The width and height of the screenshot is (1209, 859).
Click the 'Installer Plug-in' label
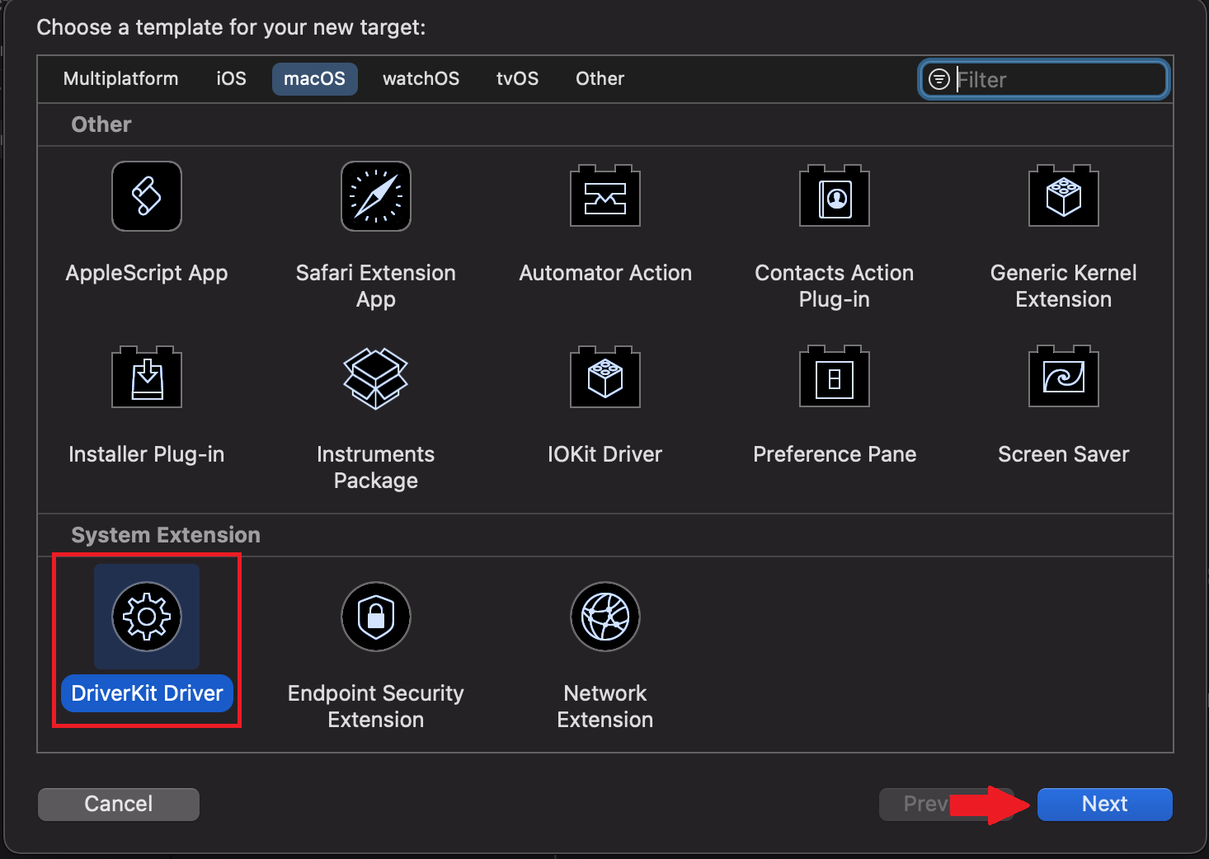pyautogui.click(x=147, y=454)
